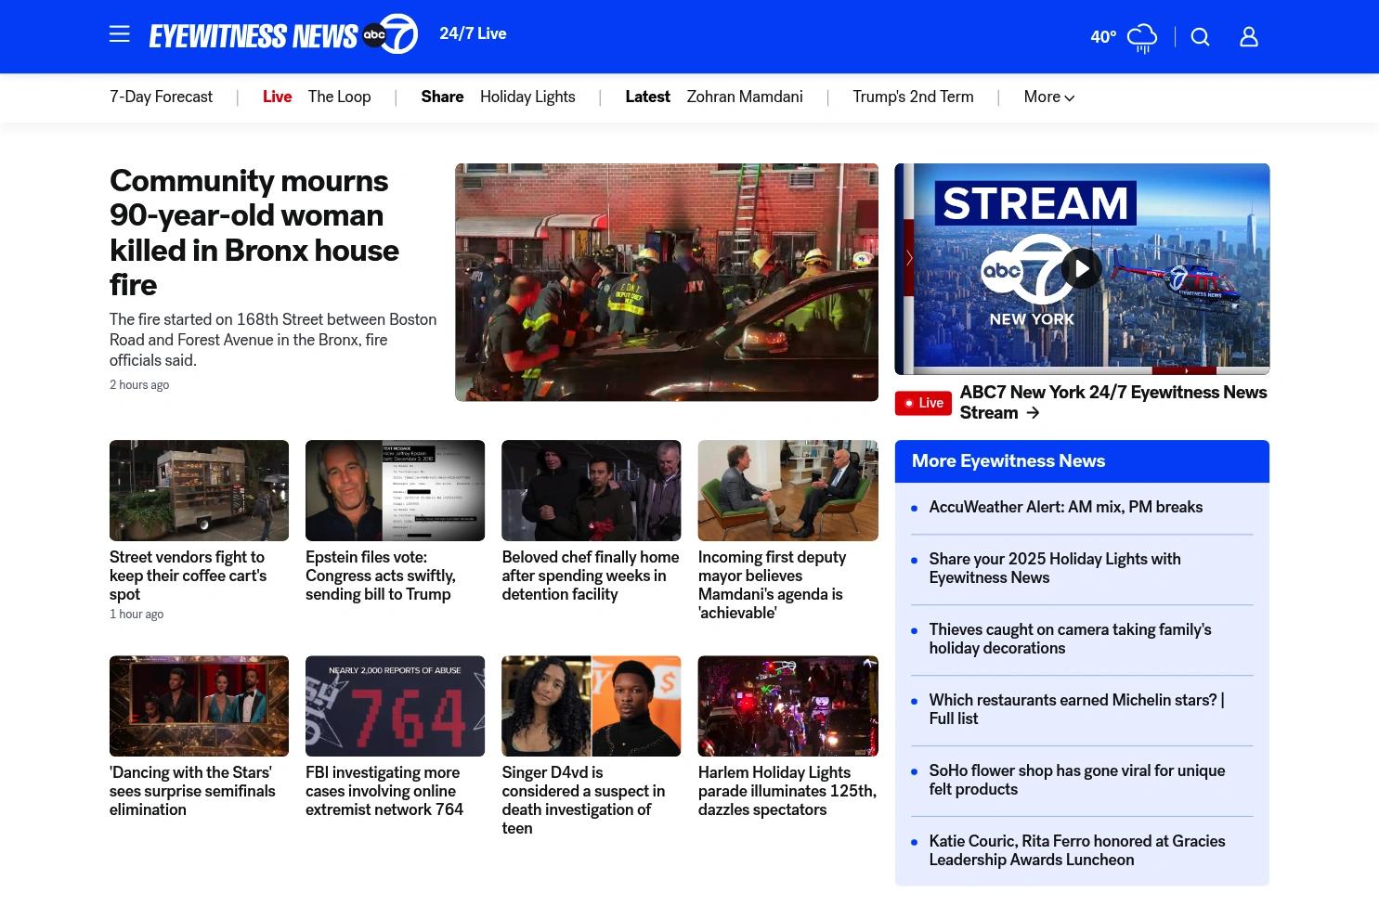Open the user account profile icon
1379x919 pixels.
(1249, 37)
